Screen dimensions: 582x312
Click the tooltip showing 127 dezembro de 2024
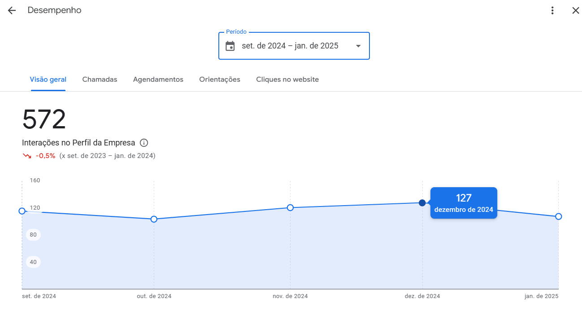tap(464, 203)
